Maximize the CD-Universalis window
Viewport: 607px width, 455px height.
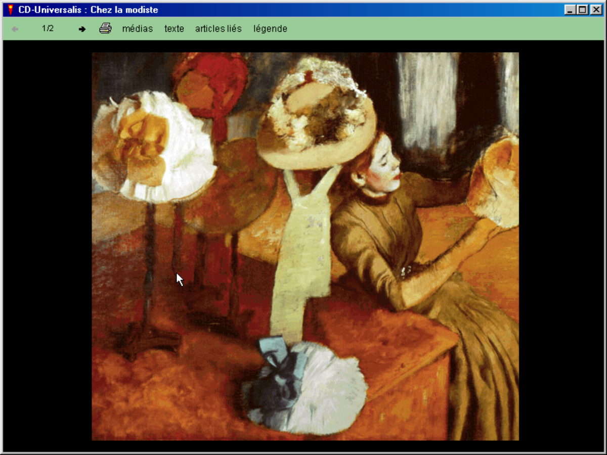point(582,10)
